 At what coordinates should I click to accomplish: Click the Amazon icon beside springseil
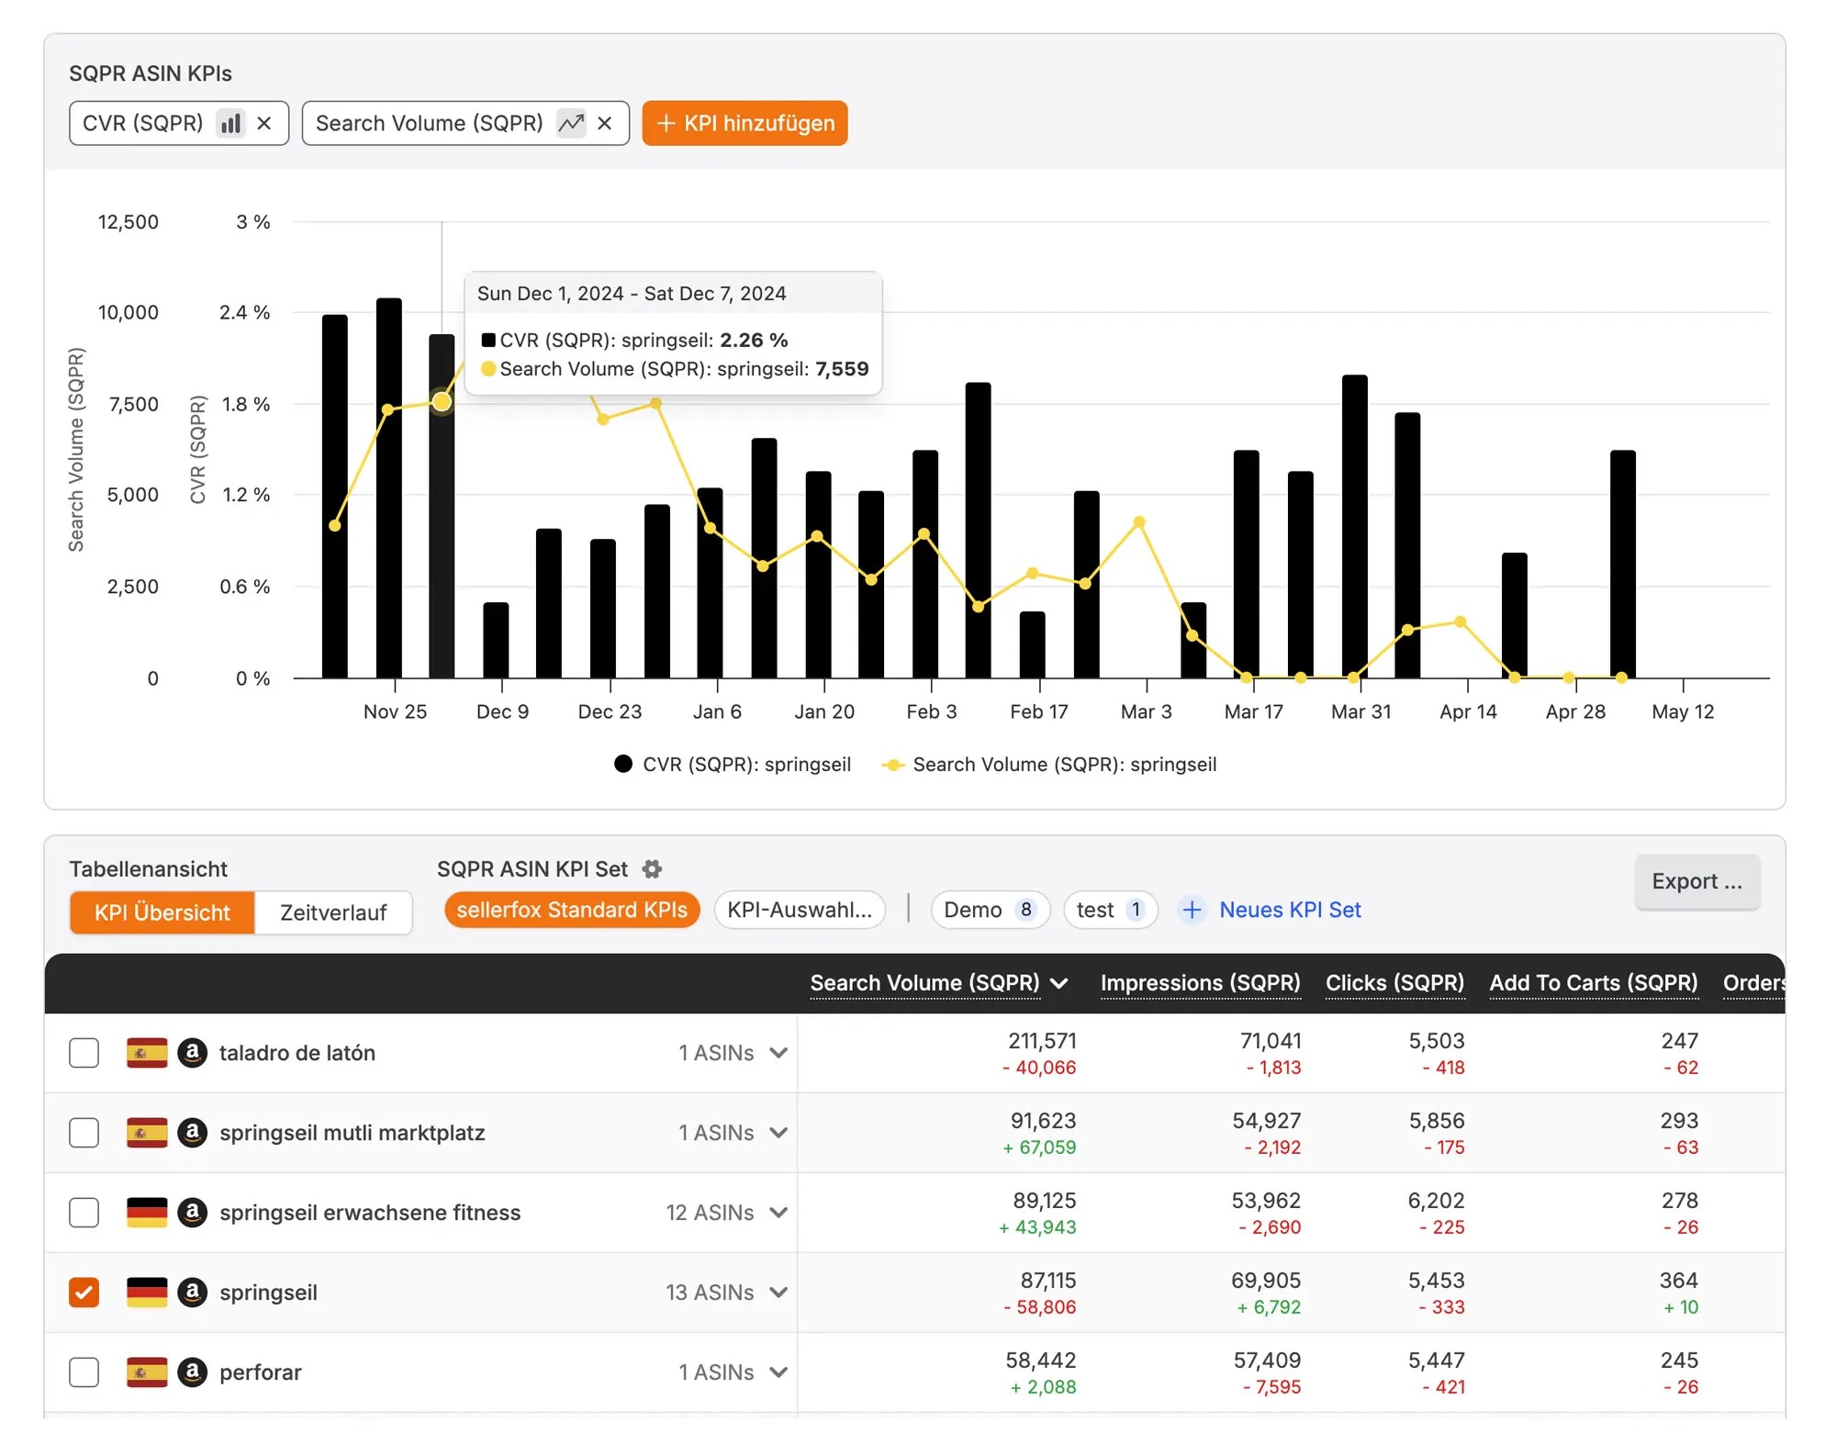tap(193, 1292)
